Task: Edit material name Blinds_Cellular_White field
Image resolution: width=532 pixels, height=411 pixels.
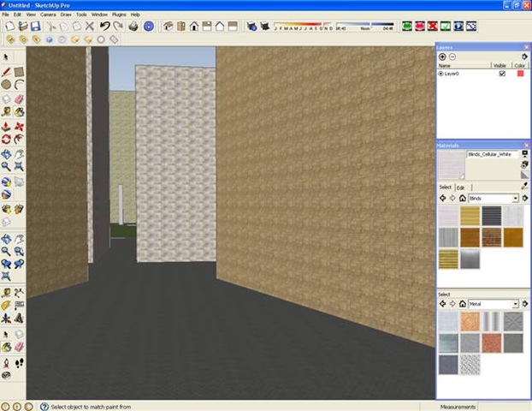Action: tap(493, 154)
